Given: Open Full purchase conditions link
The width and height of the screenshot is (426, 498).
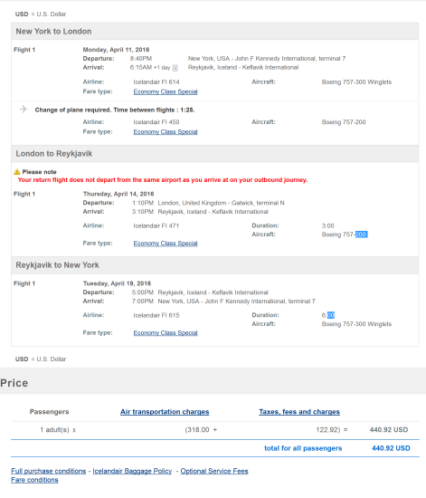Looking at the screenshot, I should pyautogui.click(x=49, y=471).
